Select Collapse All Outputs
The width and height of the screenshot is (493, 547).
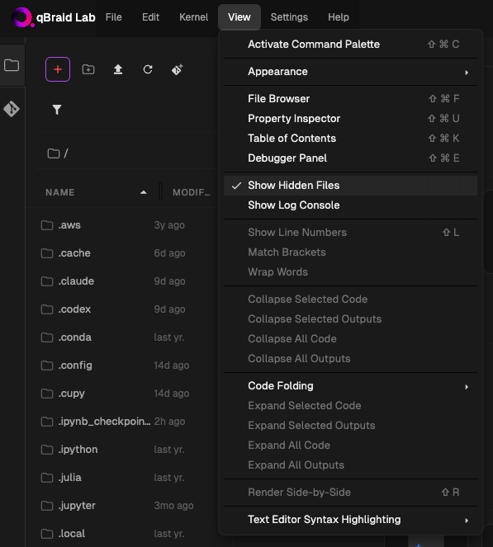(350, 360)
